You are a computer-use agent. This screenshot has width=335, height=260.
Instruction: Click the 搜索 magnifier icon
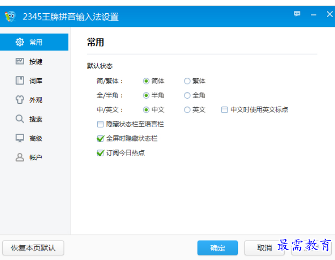pos(19,119)
